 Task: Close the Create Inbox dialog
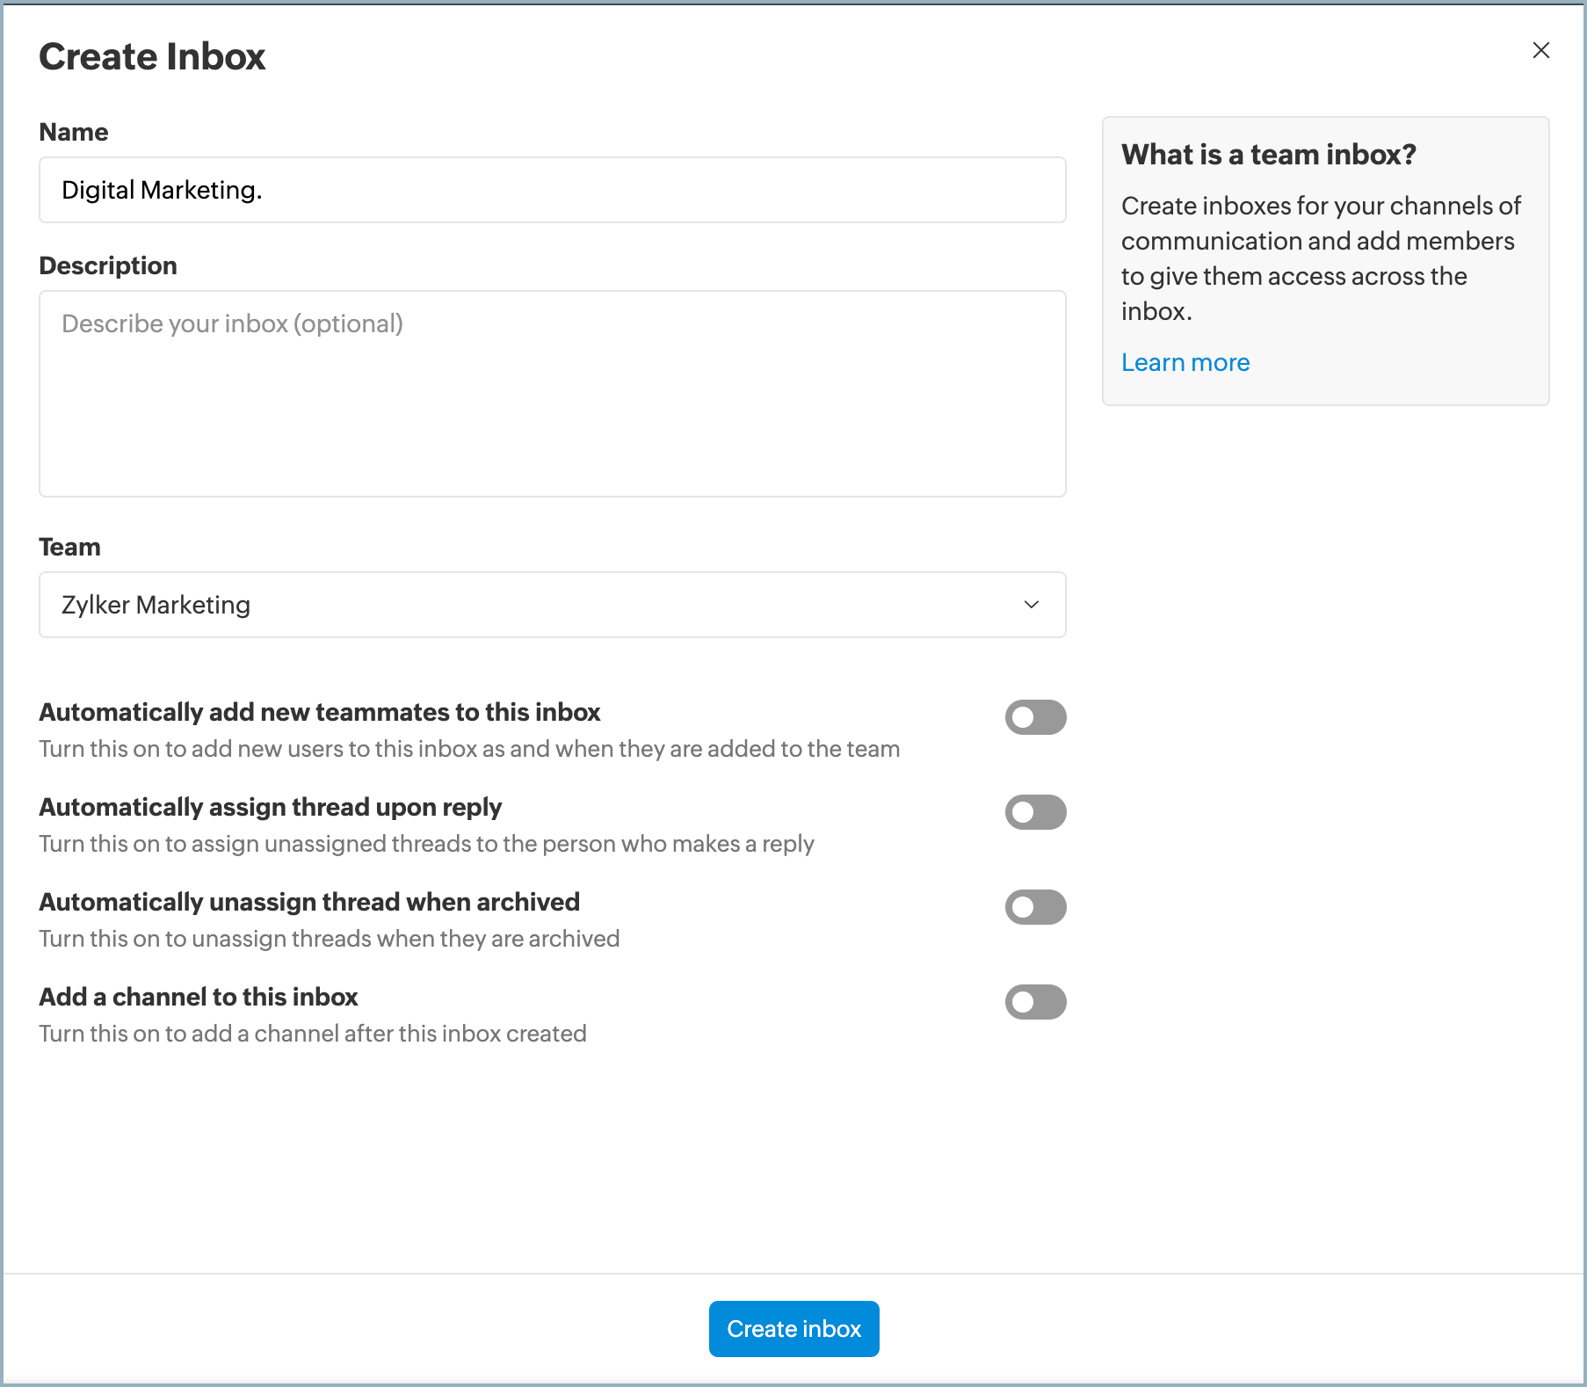point(1540,51)
